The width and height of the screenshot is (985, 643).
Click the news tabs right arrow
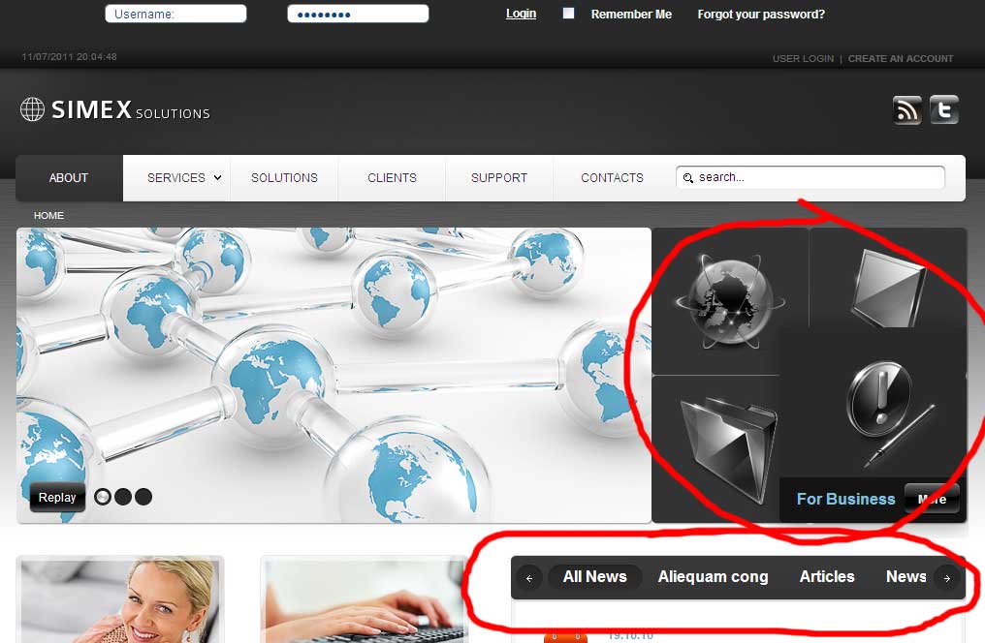(x=946, y=578)
